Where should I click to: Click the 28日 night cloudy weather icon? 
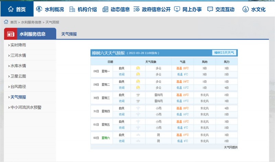coord(138,74)
